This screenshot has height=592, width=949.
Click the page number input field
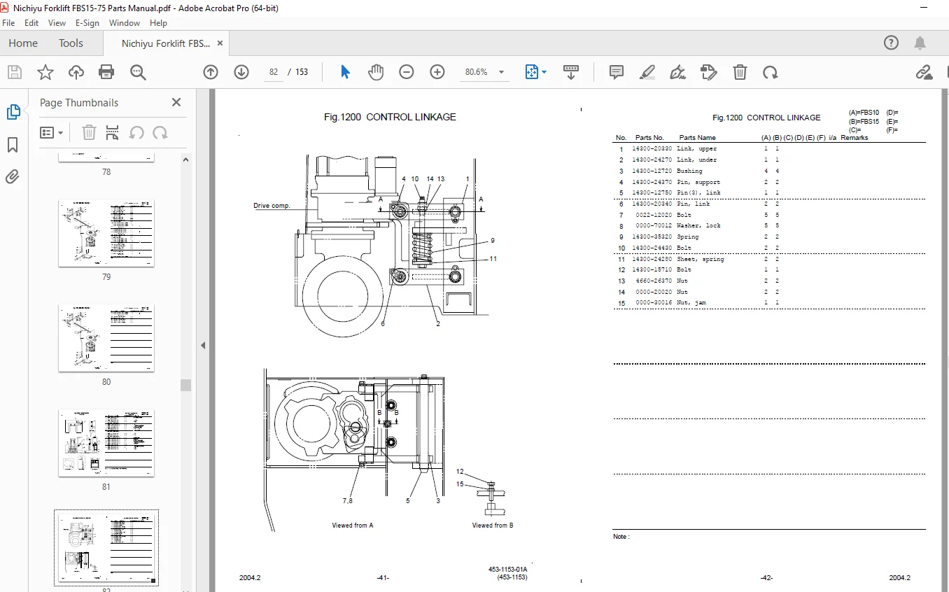274,72
